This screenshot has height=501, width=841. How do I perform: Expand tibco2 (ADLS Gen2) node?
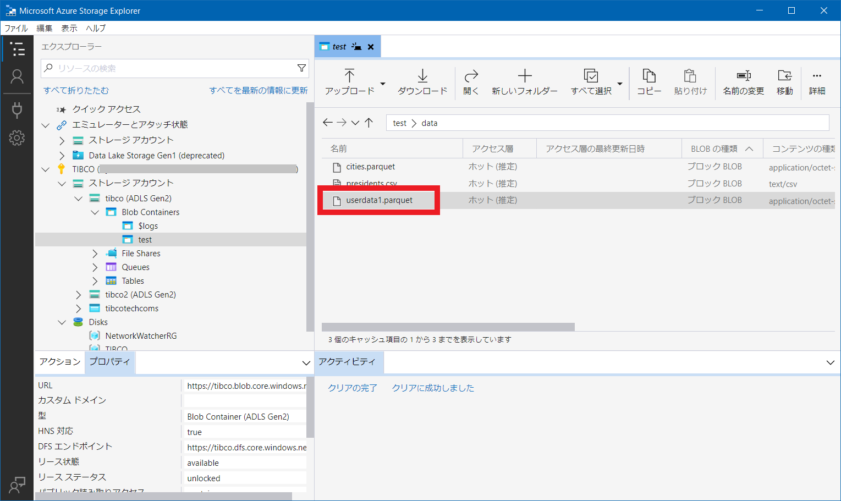(x=79, y=295)
